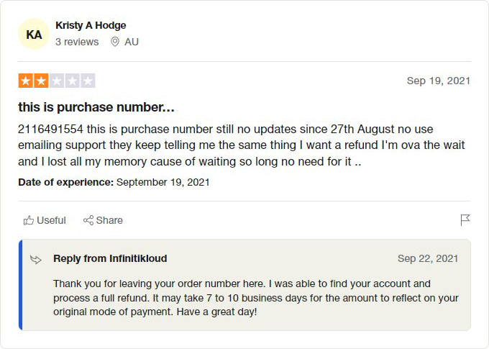Click the reply arrow icon

click(x=37, y=259)
